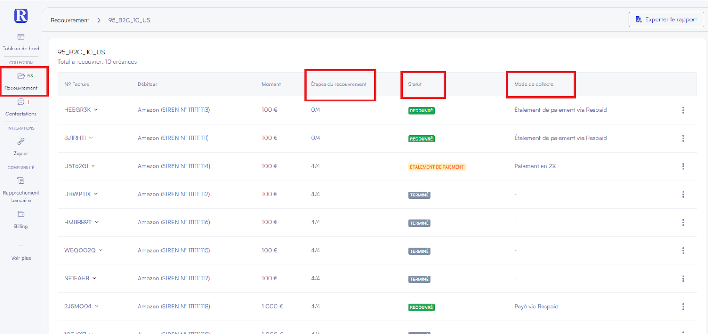Go to Recouvrement breadcrumb link
Screen dimensions: 708x334
click(x=70, y=20)
